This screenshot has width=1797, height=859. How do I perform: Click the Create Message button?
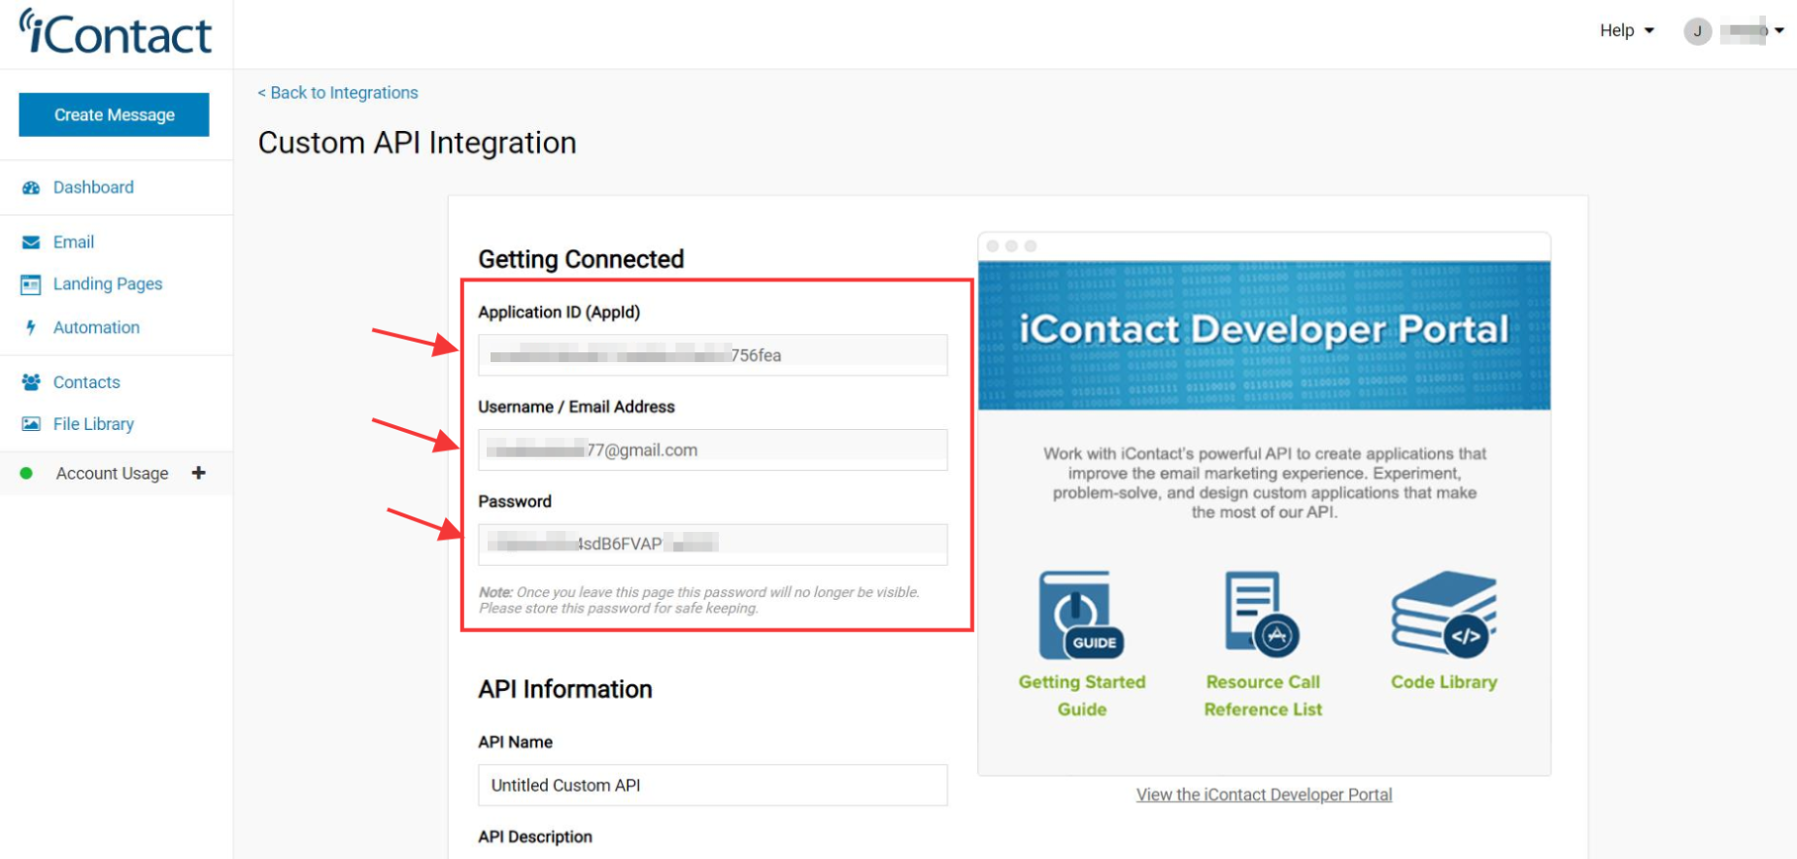pyautogui.click(x=114, y=115)
